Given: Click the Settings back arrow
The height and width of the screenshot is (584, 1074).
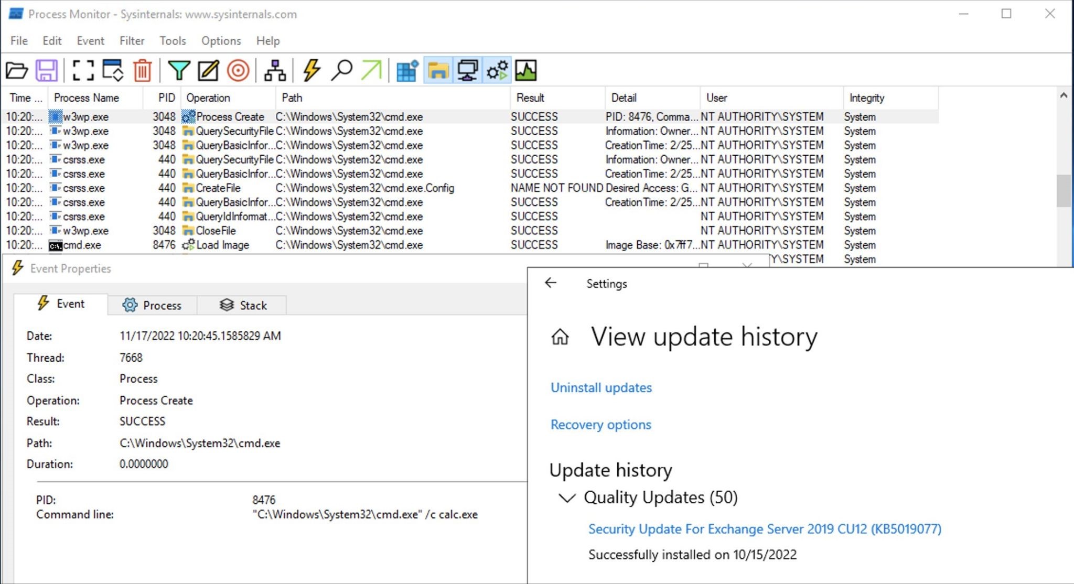Looking at the screenshot, I should [x=550, y=283].
